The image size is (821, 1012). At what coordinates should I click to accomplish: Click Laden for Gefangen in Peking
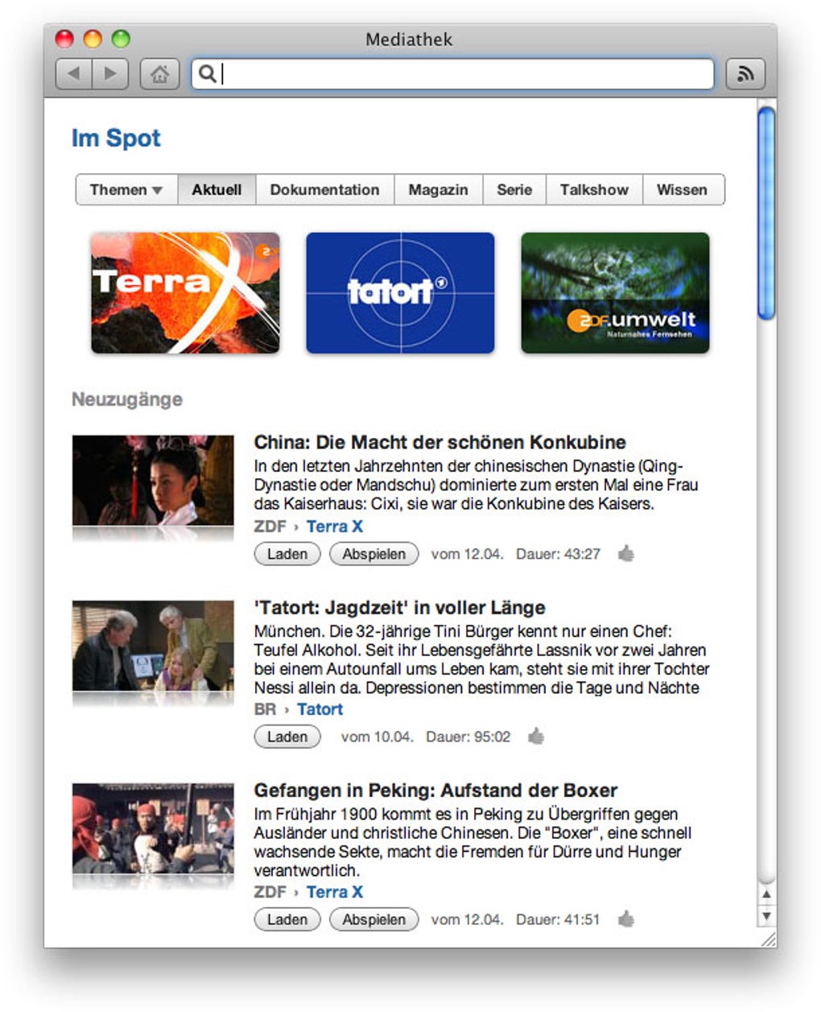pyautogui.click(x=287, y=919)
